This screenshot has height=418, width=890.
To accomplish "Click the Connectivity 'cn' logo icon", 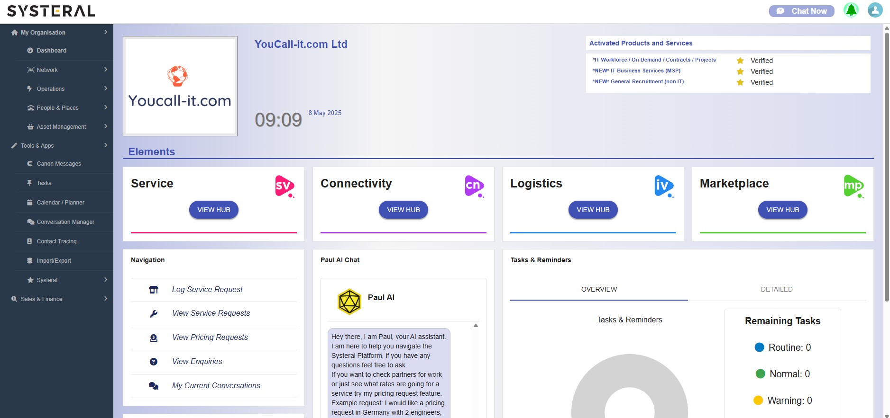I will click(474, 186).
